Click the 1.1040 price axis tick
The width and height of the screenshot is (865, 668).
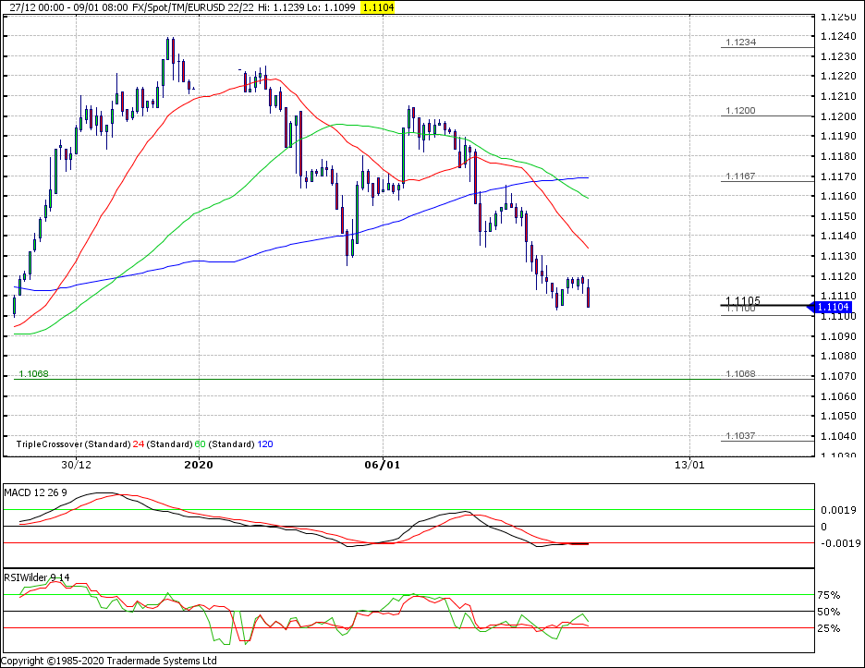pos(838,436)
